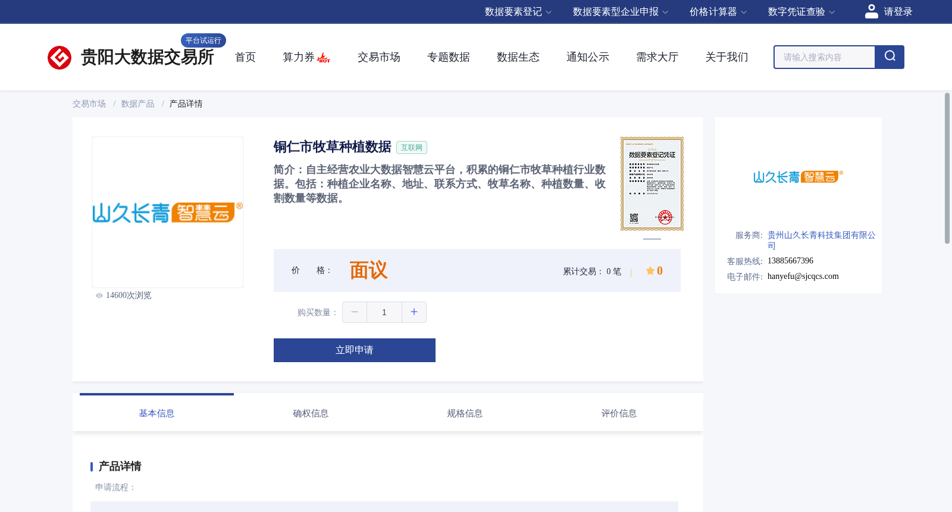Click the page vertical scrollbar
The image size is (952, 512).
(947, 168)
